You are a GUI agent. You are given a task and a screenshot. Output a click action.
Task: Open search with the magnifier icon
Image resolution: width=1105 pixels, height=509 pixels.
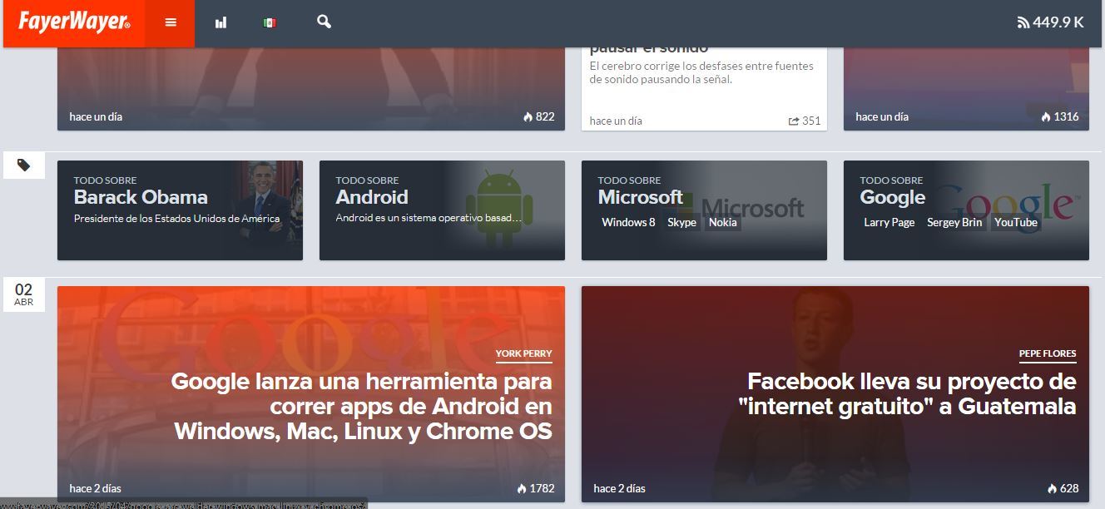tap(325, 22)
